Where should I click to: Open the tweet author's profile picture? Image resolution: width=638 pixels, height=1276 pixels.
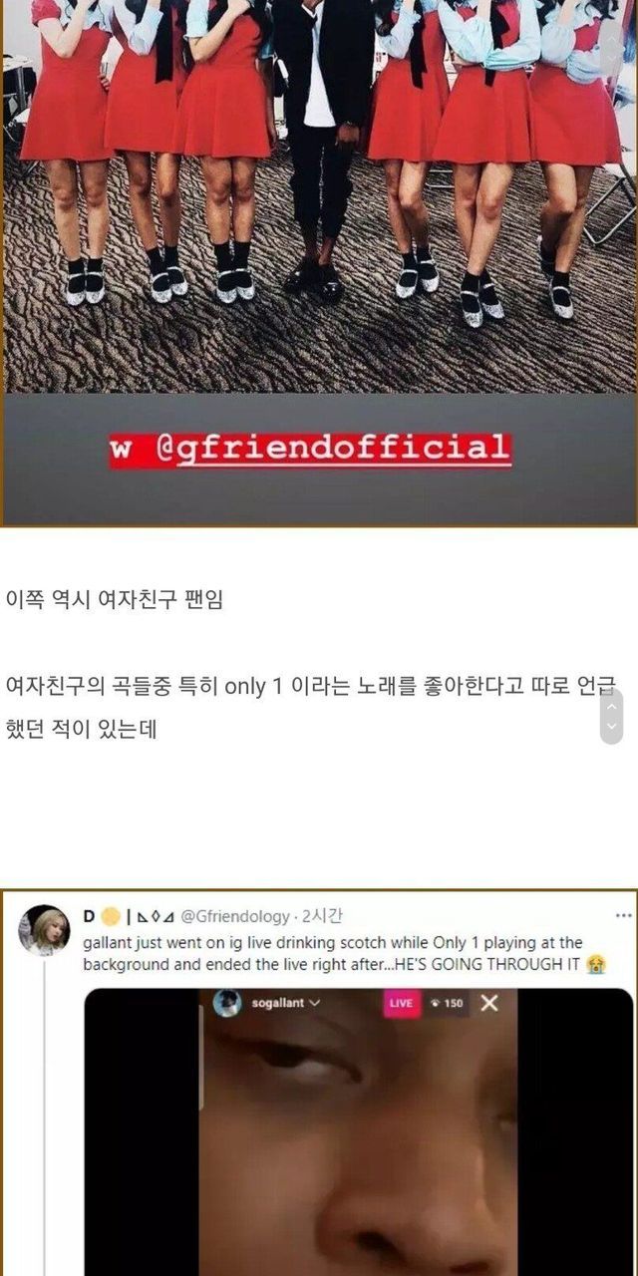pos(45,930)
